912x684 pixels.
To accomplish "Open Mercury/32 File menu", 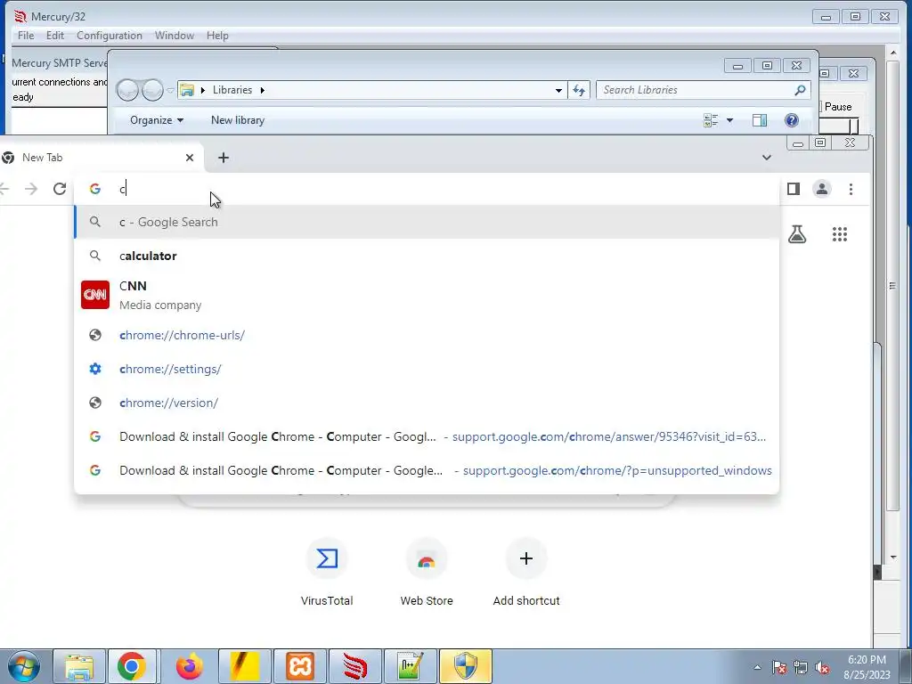I will click(x=26, y=36).
